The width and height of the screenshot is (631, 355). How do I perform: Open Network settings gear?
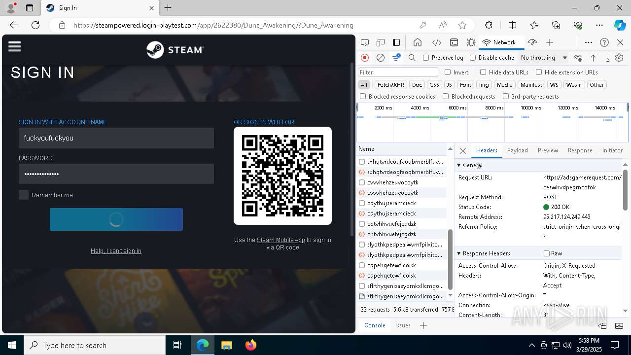click(619, 58)
